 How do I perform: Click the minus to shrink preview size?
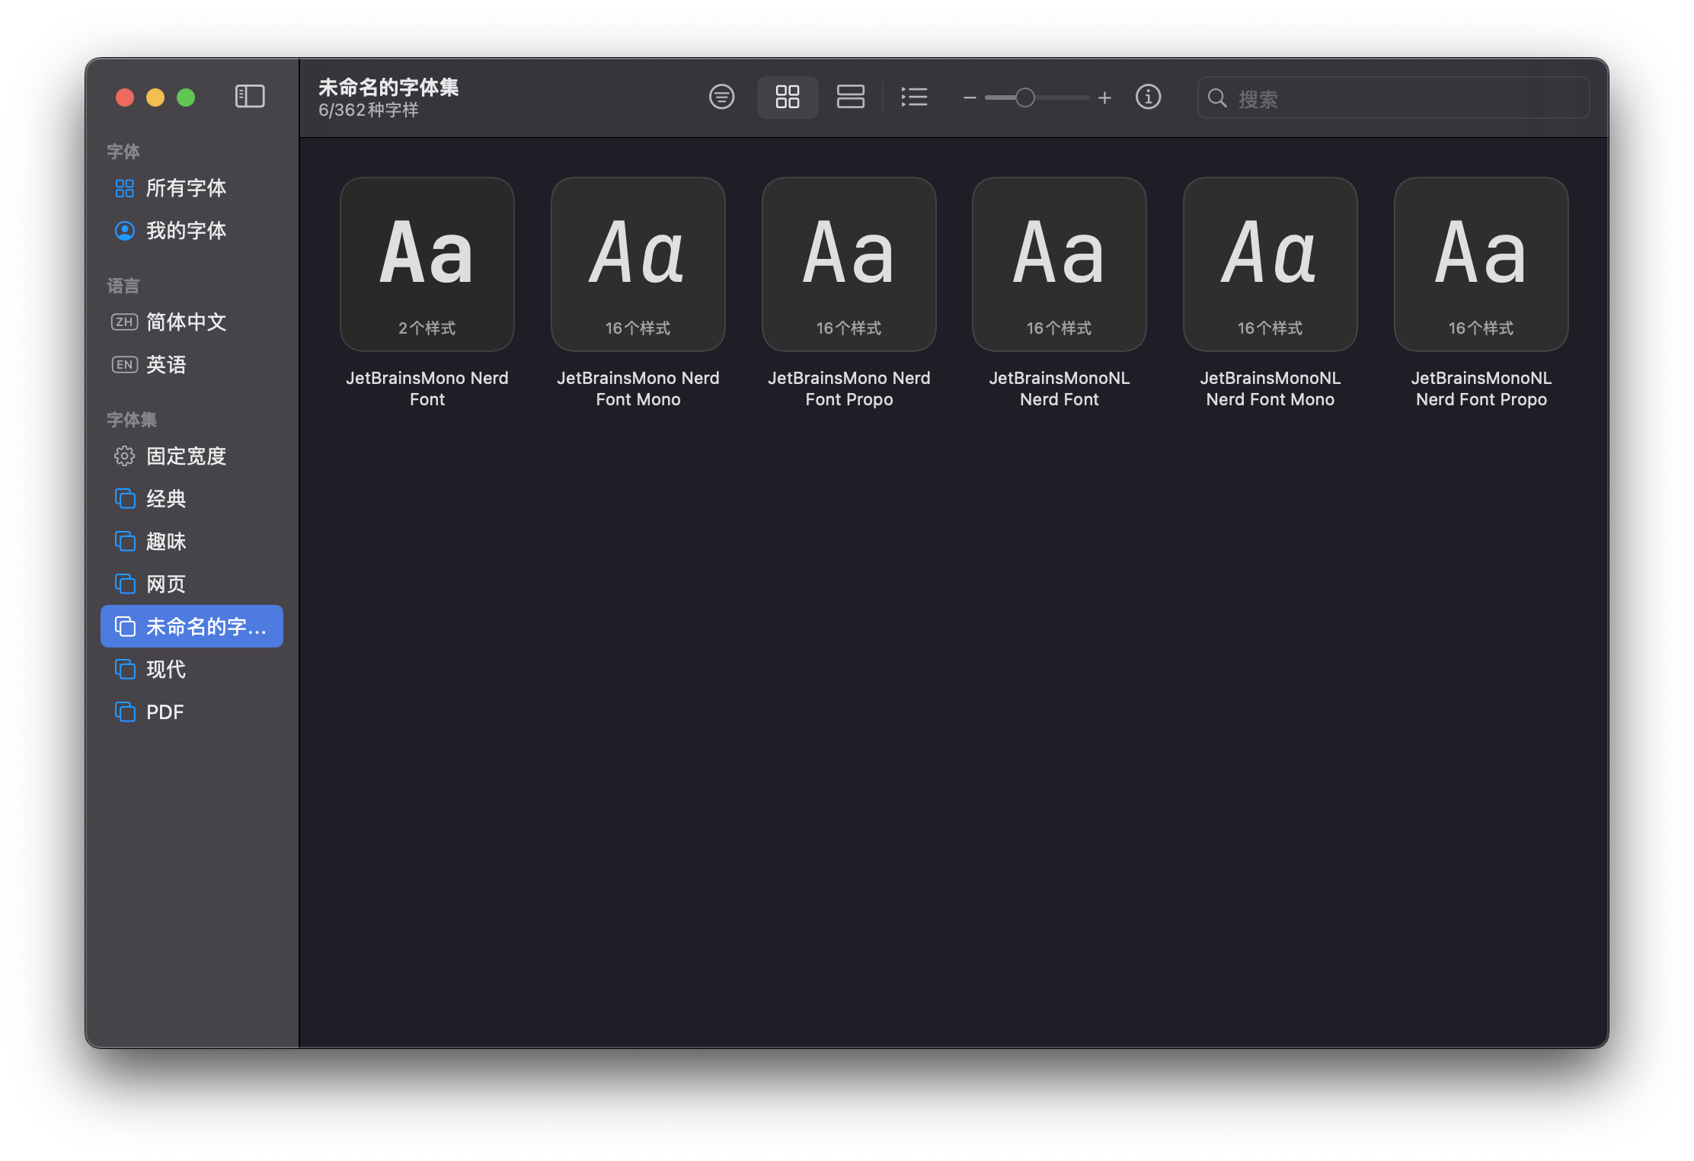pos(970,98)
